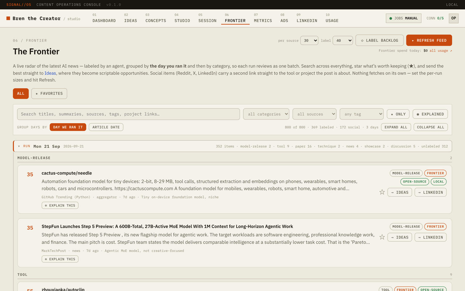Click the JOBS MANUAL status button
Viewport: 465px width, 291px height.
tap(403, 18)
